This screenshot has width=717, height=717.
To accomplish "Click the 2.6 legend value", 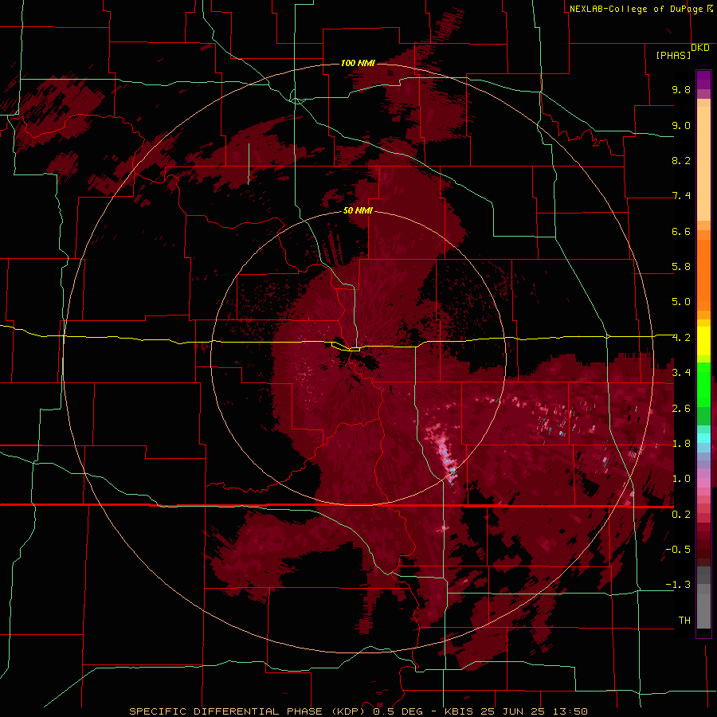I will point(681,409).
